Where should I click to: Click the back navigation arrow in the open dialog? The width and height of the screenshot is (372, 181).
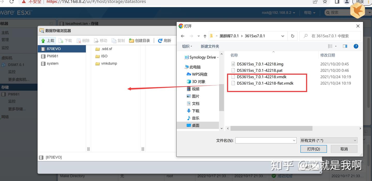(x=183, y=36)
